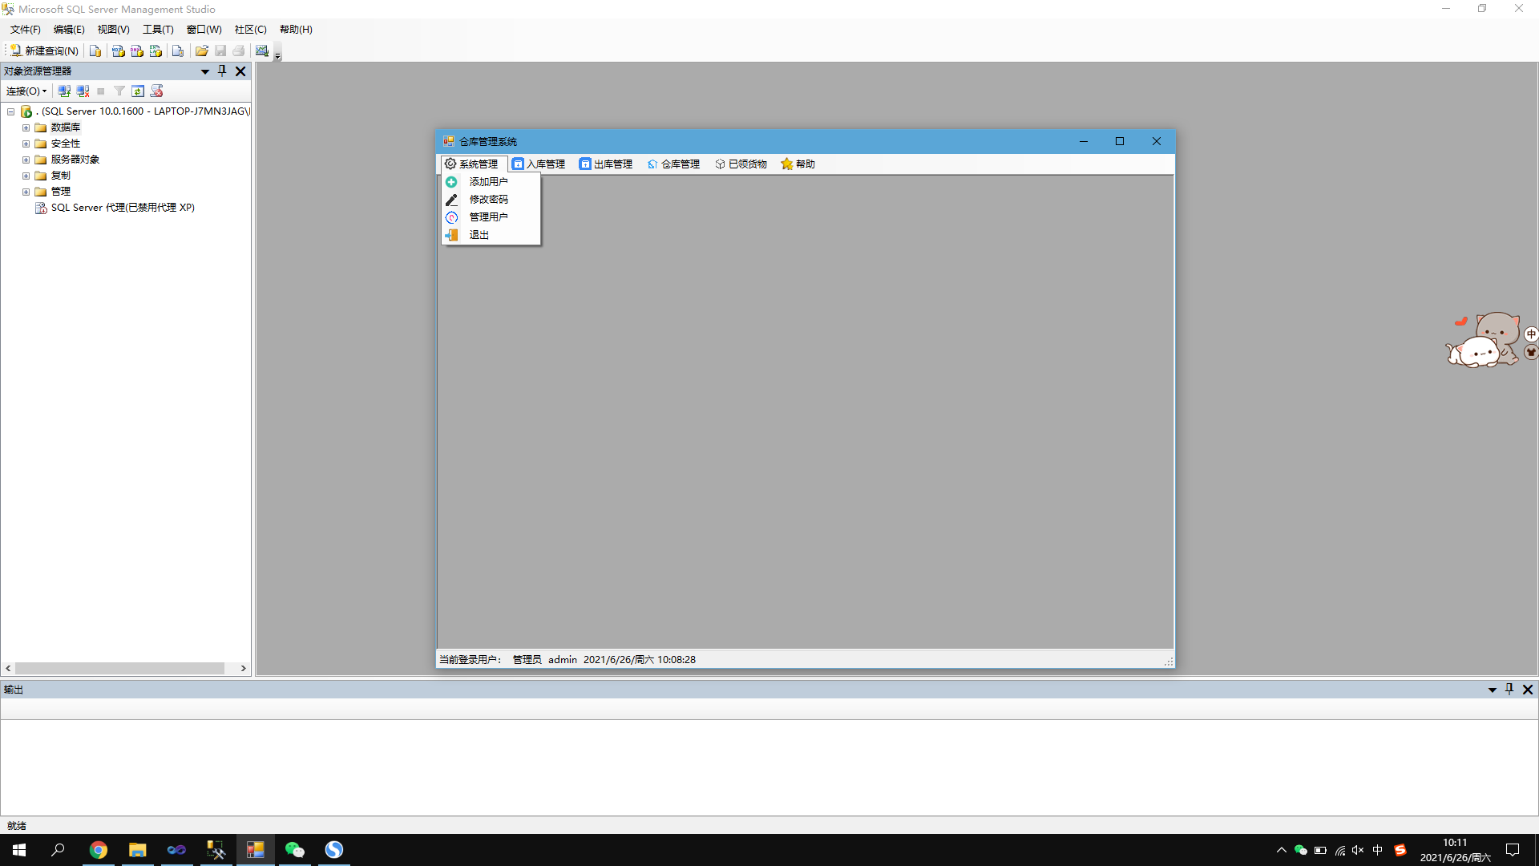Click the DMX query toolbar icon
Image resolution: width=1539 pixels, height=866 pixels.
[136, 51]
